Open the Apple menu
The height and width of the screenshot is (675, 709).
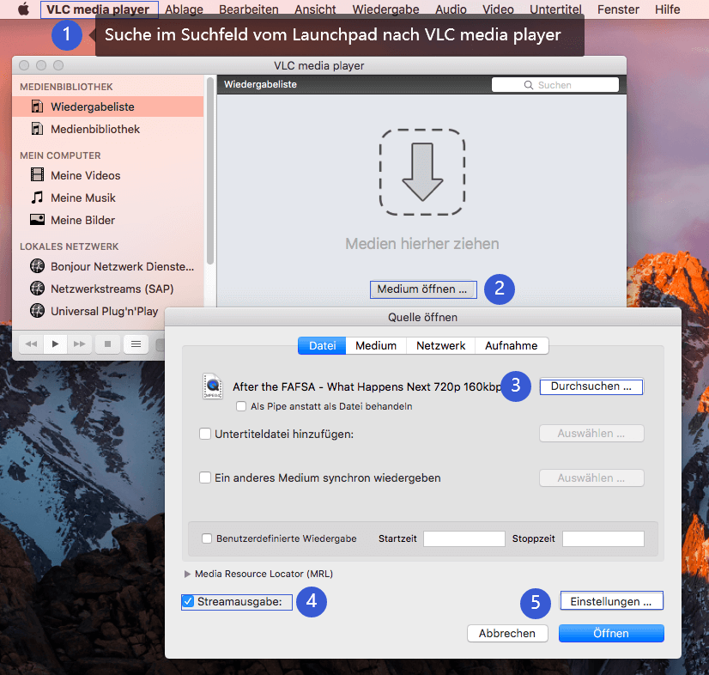tap(24, 9)
